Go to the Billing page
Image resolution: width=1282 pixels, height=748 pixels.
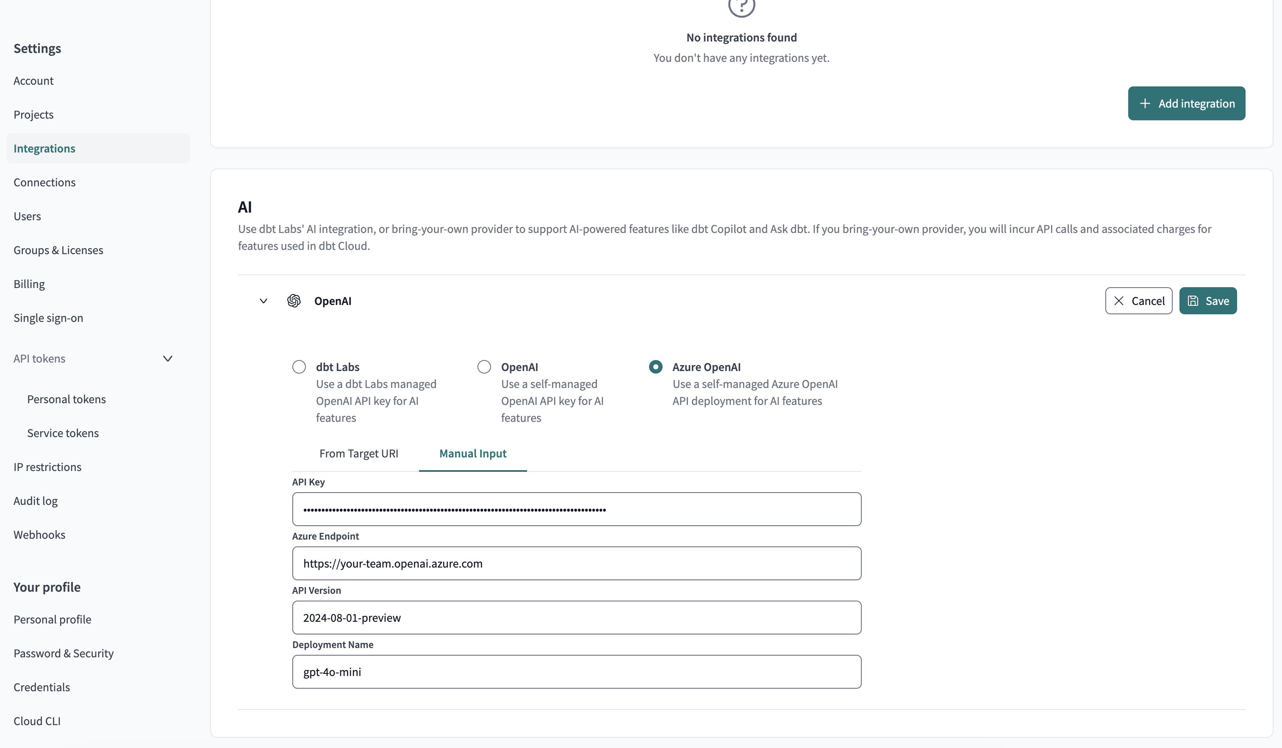click(29, 284)
